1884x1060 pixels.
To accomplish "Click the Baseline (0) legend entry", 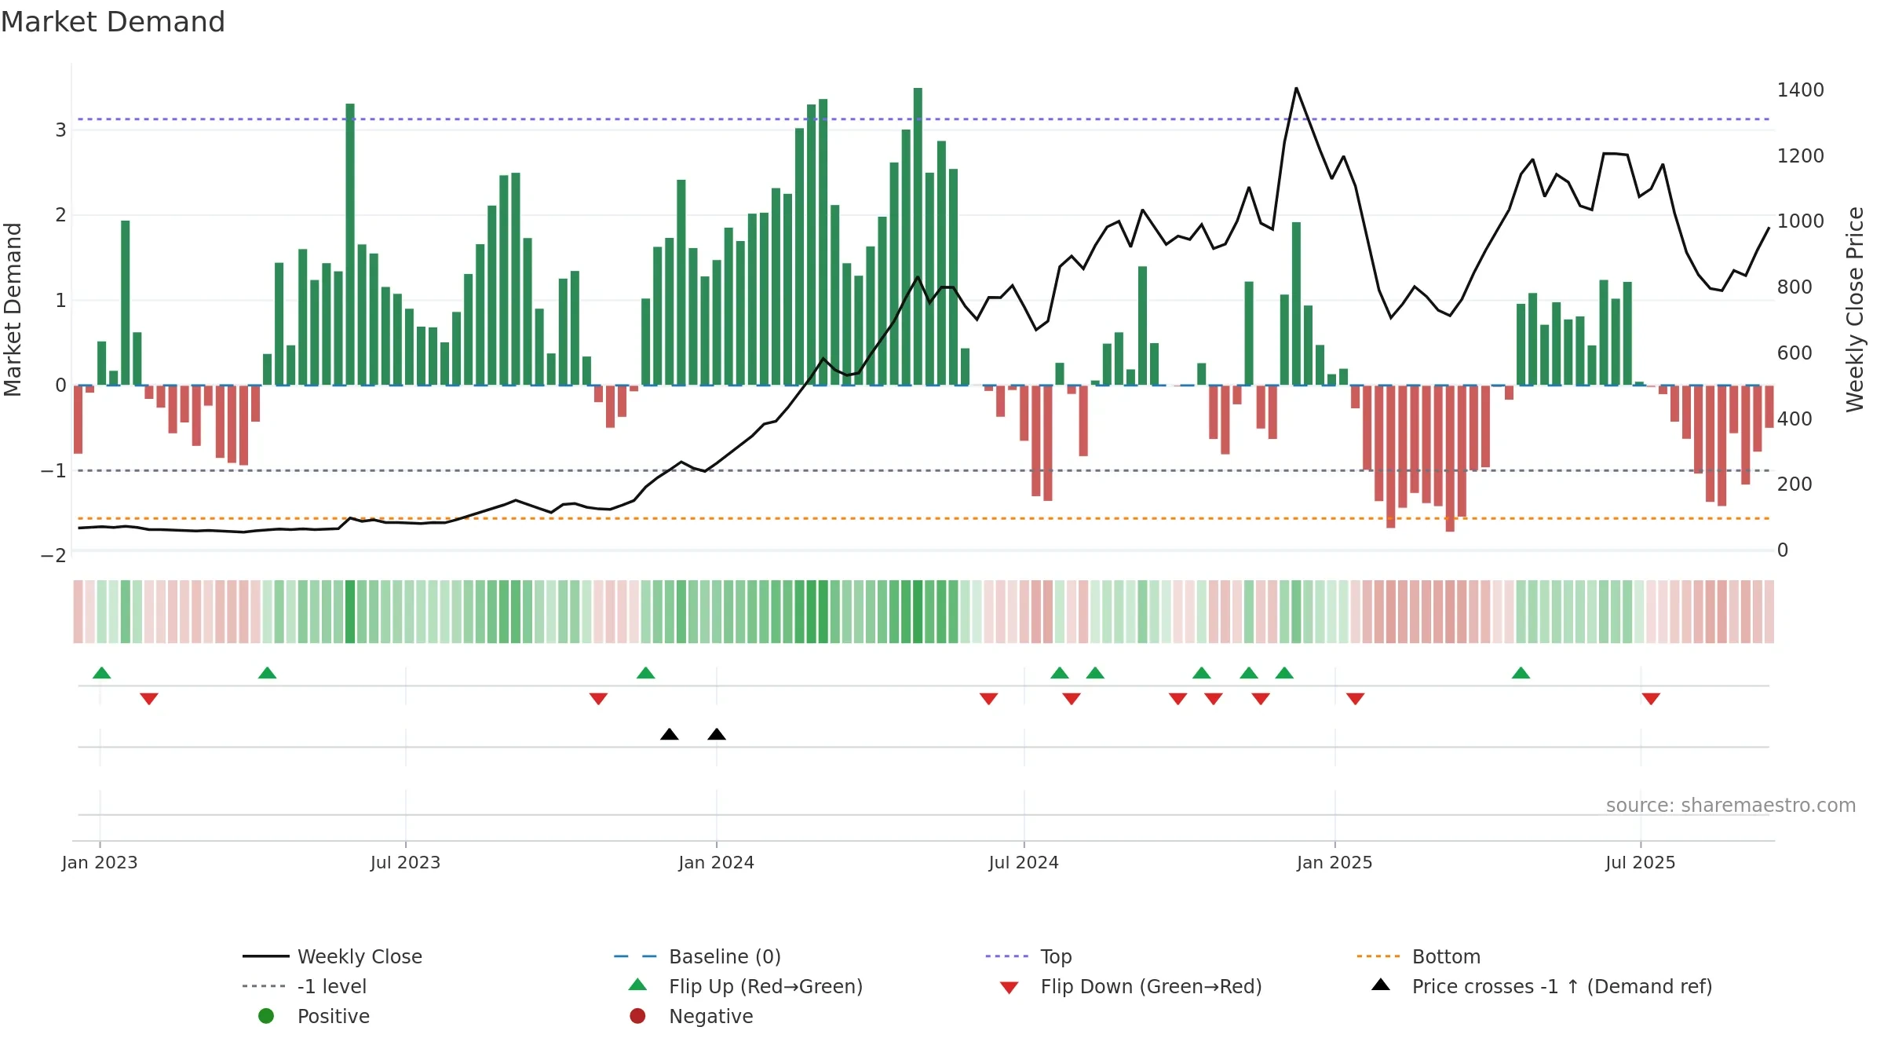I will click(697, 956).
